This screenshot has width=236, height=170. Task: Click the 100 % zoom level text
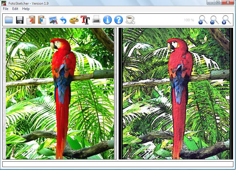pos(189,20)
